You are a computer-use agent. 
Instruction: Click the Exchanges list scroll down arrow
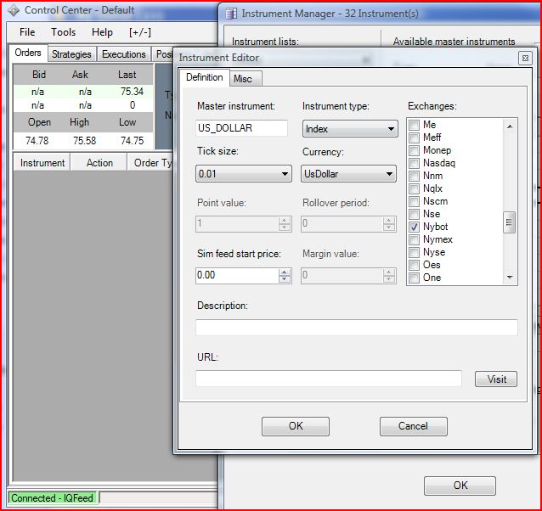pyautogui.click(x=510, y=278)
